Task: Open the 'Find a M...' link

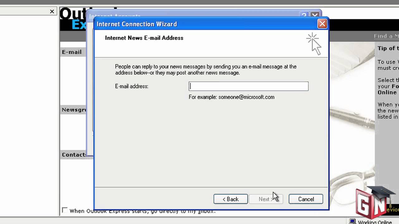Action: pyautogui.click(x=386, y=36)
